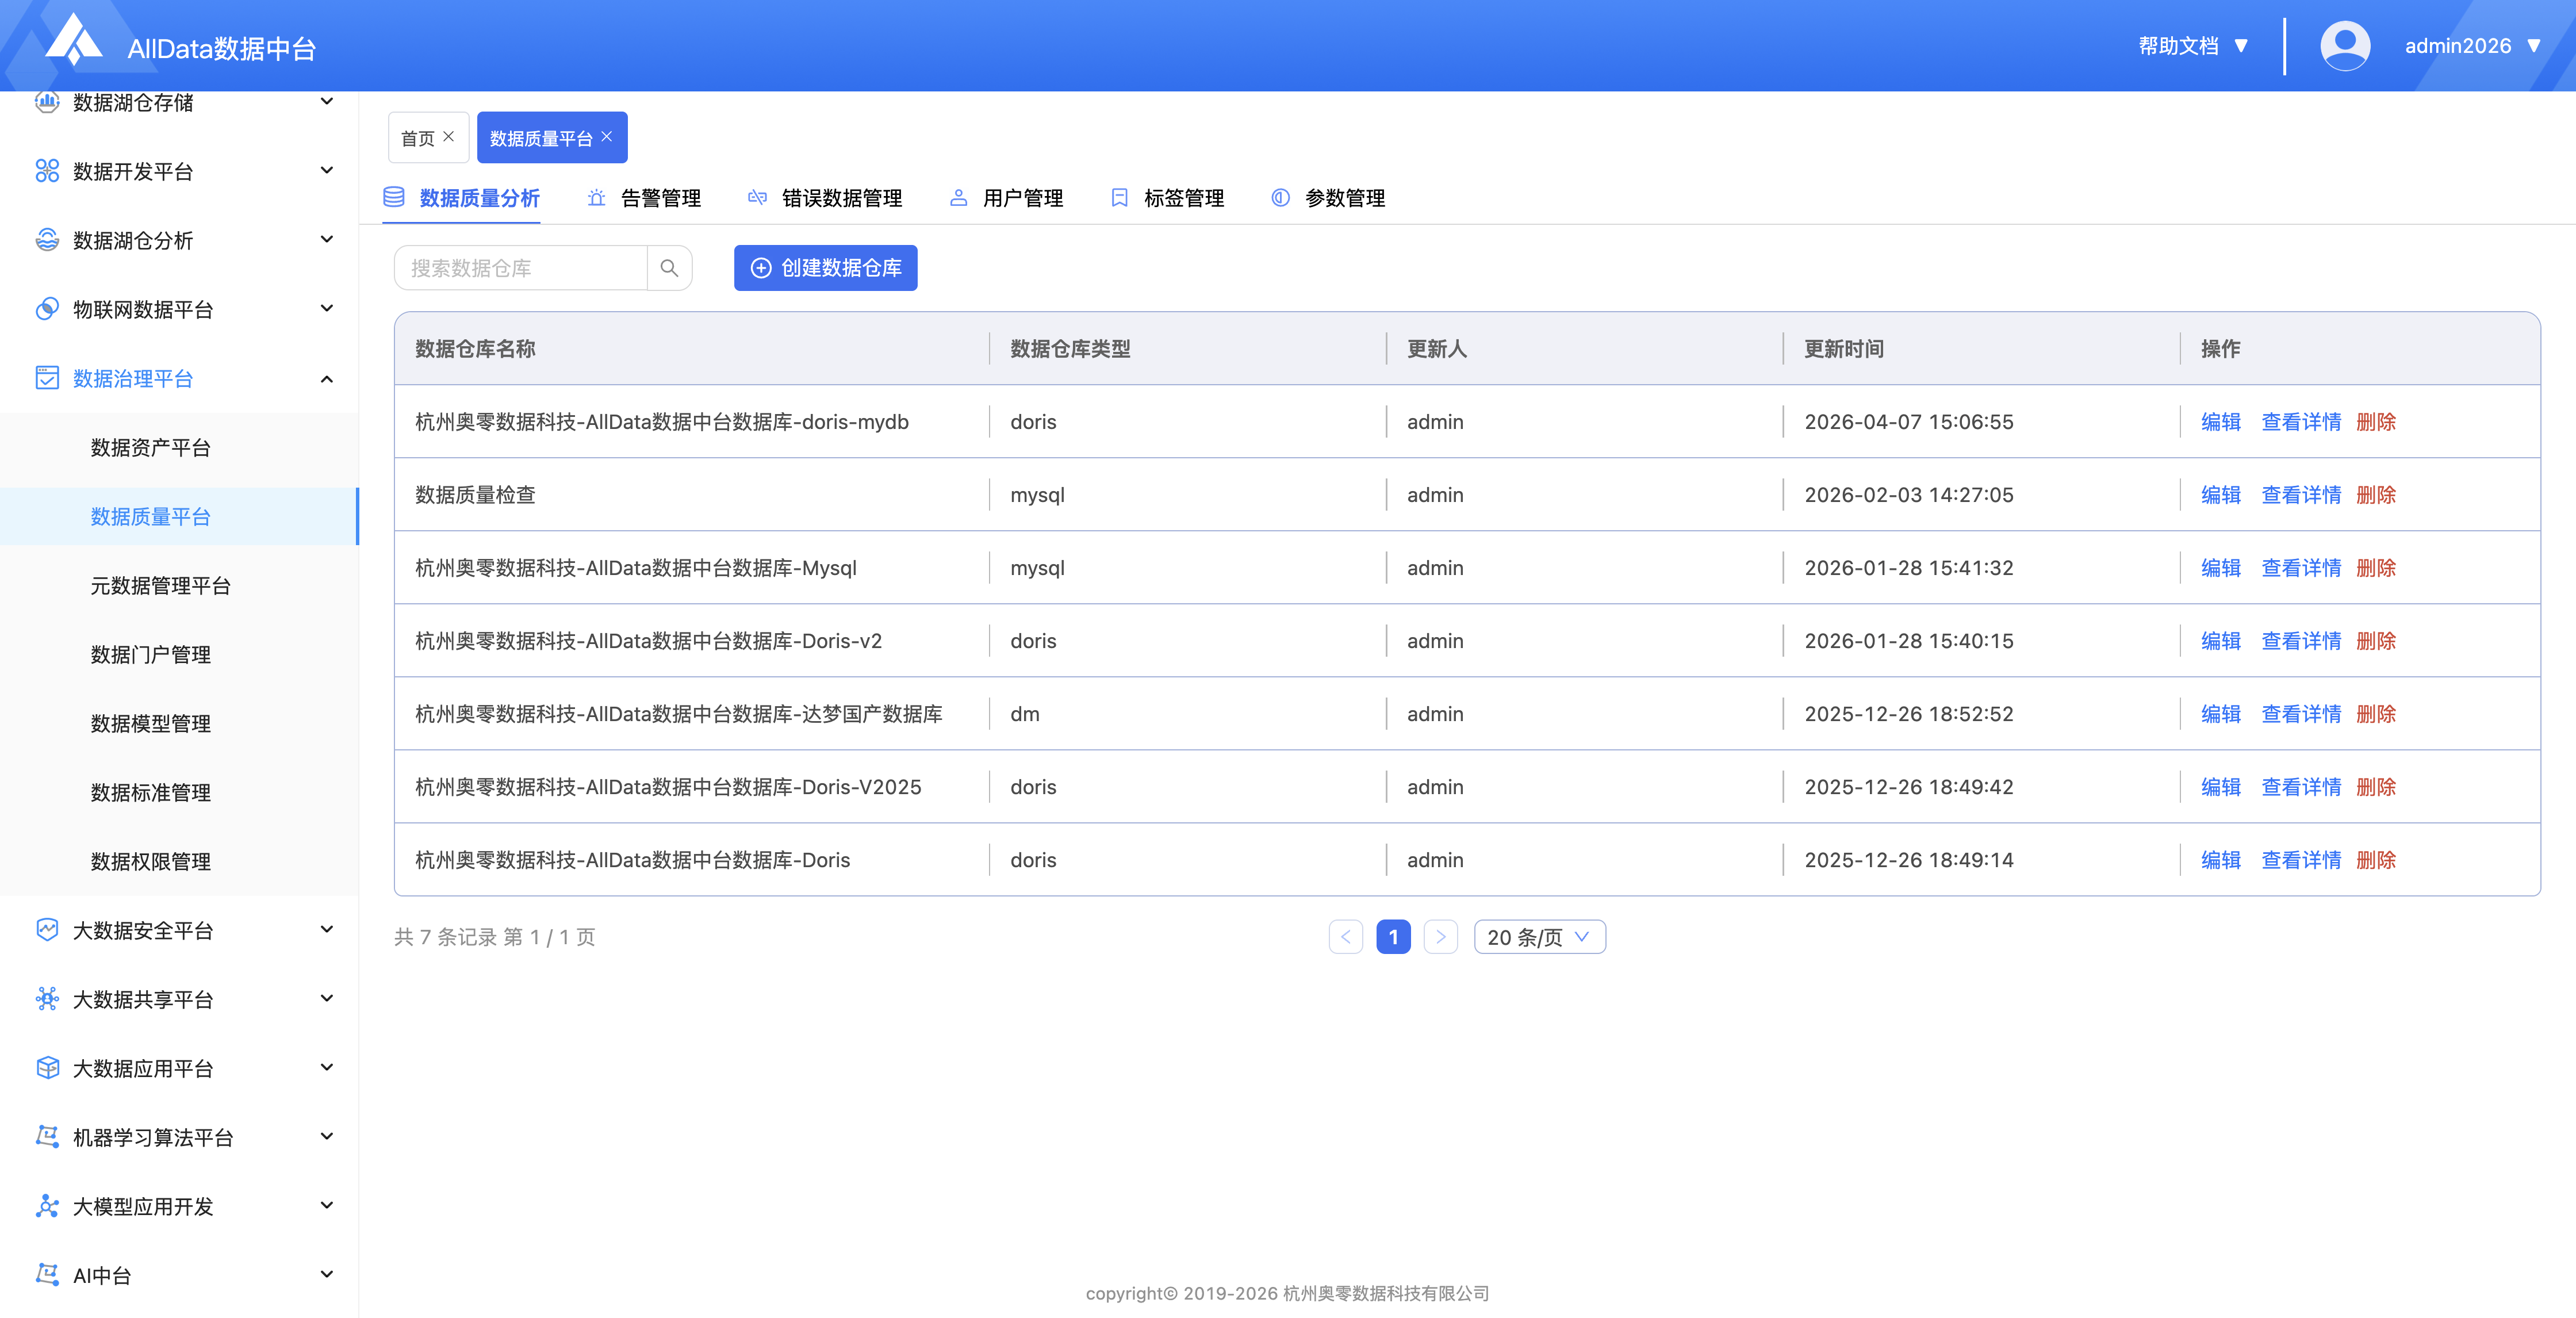The image size is (2576, 1318).
Task: Click the search magnifier icon
Action: coord(669,268)
